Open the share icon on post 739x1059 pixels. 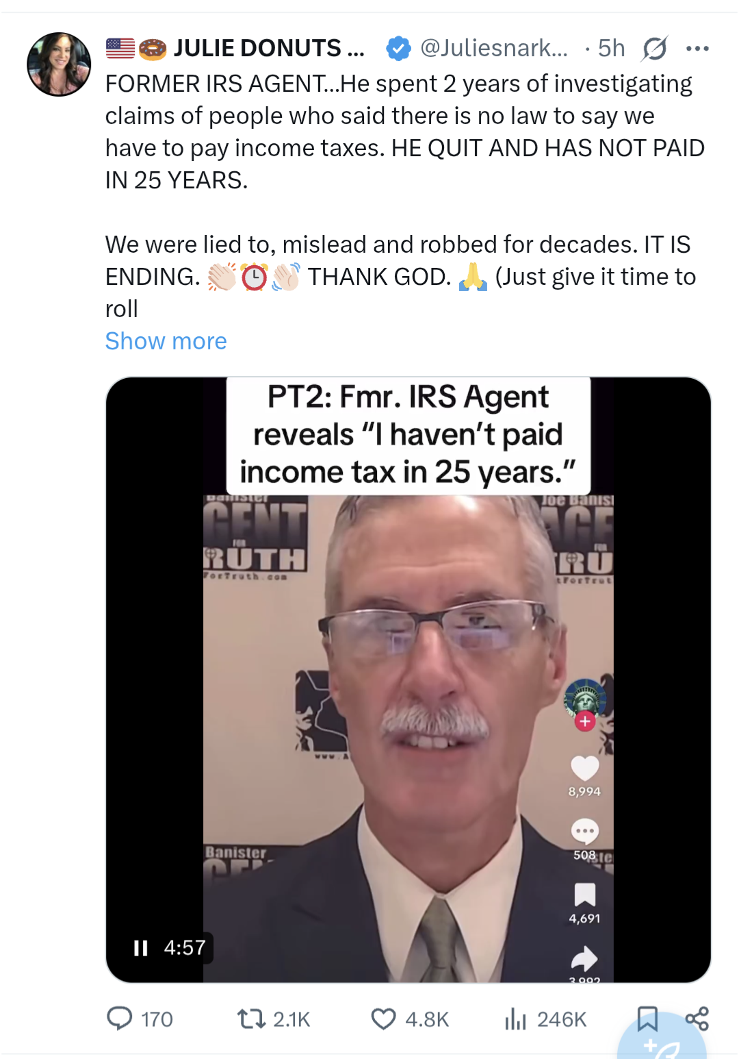(x=697, y=1019)
